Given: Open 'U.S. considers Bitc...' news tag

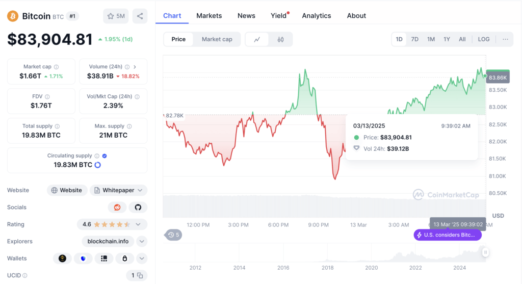Looking at the screenshot, I should 448,235.
